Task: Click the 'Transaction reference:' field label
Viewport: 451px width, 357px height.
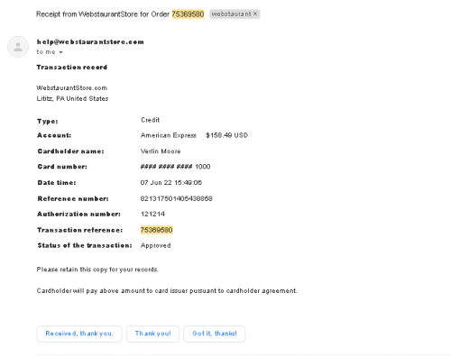Action: pyautogui.click(x=80, y=230)
